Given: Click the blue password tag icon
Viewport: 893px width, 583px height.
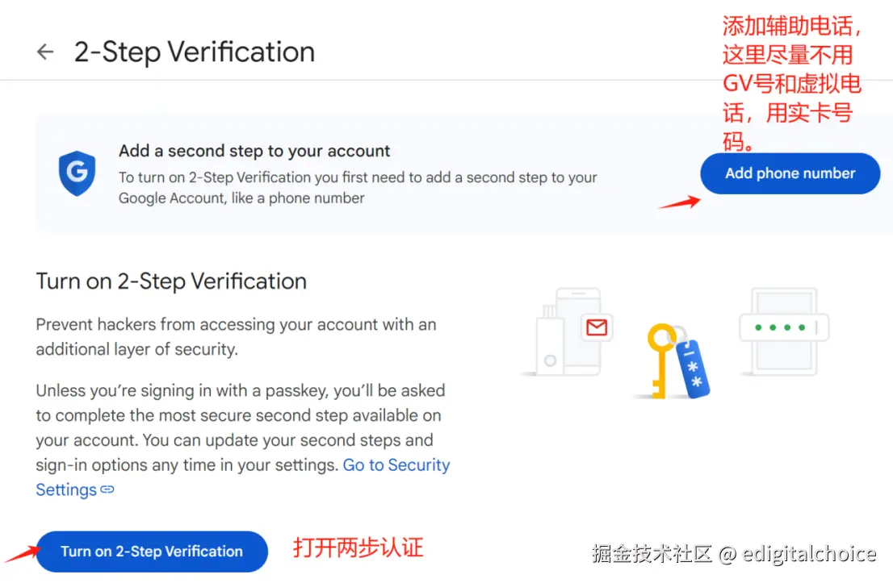Looking at the screenshot, I should point(693,368).
